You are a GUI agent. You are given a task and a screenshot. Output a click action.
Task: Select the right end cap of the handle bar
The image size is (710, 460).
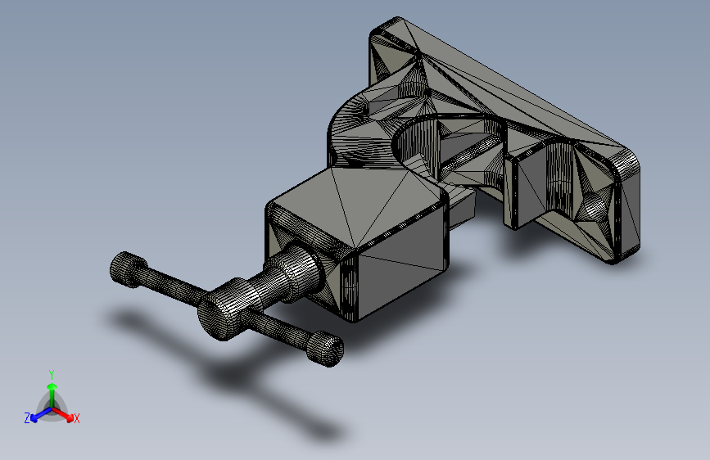(325, 348)
